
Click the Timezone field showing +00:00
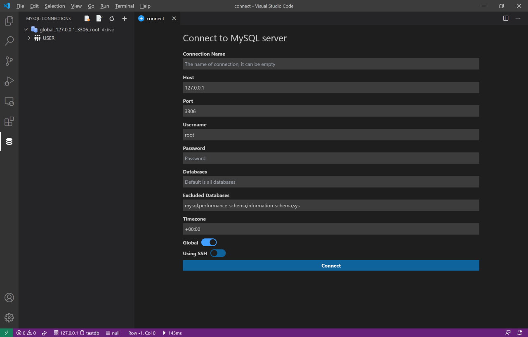point(331,229)
